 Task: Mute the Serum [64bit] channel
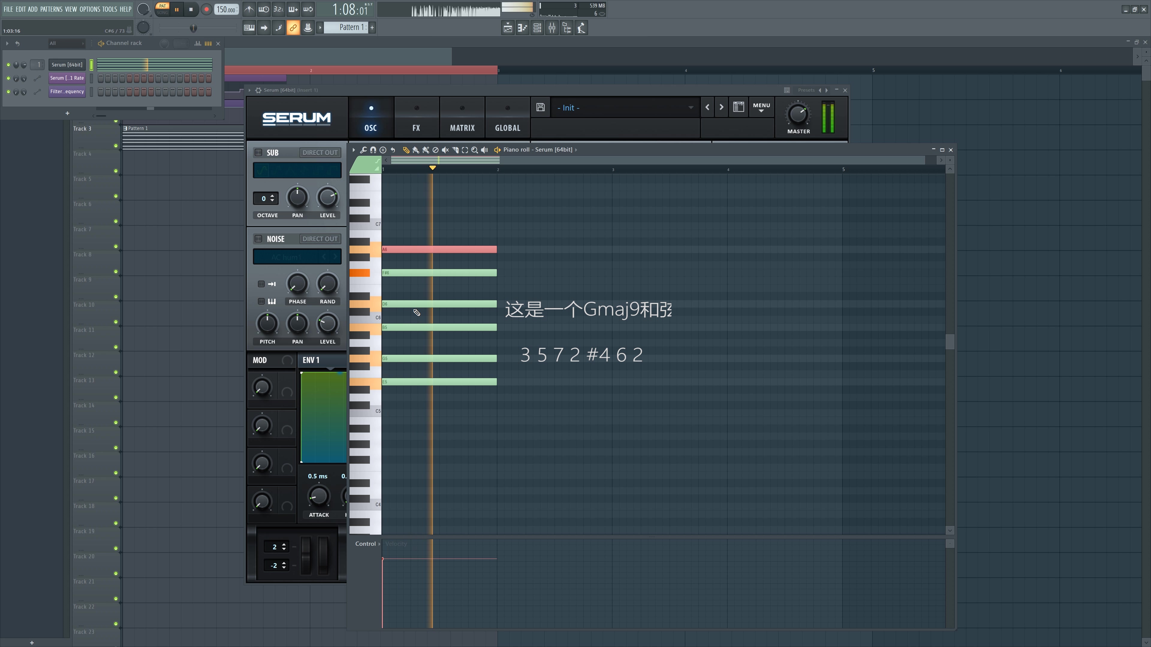coord(8,65)
